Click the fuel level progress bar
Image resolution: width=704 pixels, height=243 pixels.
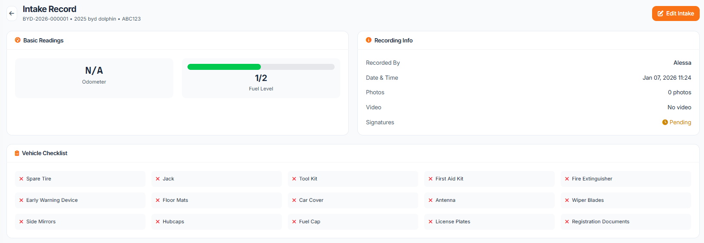pos(261,67)
